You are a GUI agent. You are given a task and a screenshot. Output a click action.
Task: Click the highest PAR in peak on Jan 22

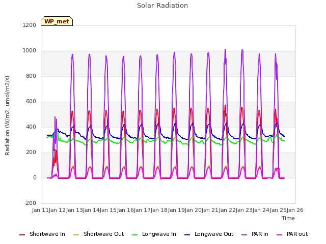(x=225, y=50)
